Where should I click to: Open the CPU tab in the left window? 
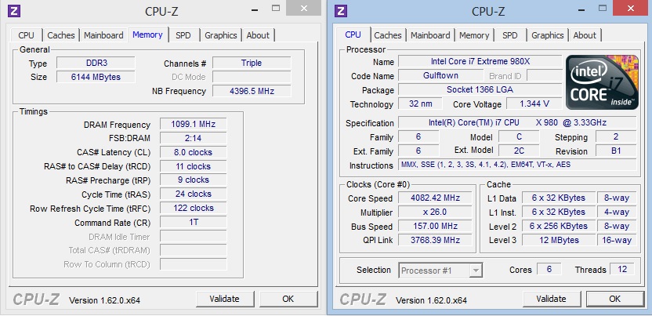pos(26,35)
